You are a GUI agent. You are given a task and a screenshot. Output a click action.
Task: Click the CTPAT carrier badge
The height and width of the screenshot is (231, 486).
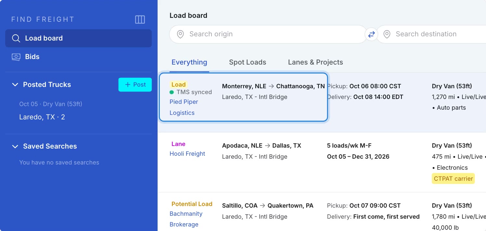click(453, 179)
